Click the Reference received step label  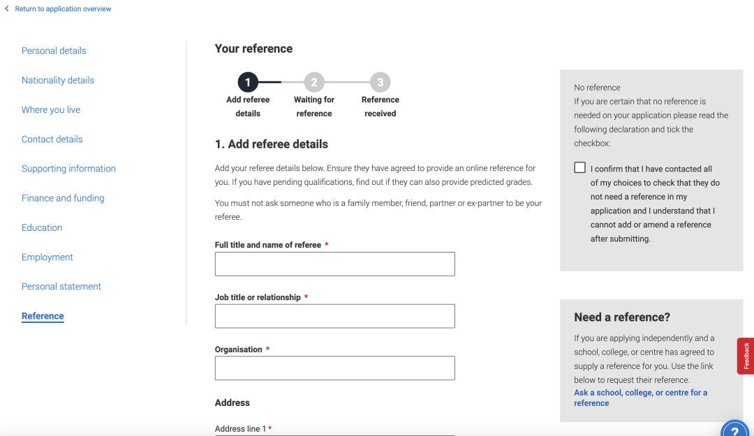pyautogui.click(x=380, y=106)
